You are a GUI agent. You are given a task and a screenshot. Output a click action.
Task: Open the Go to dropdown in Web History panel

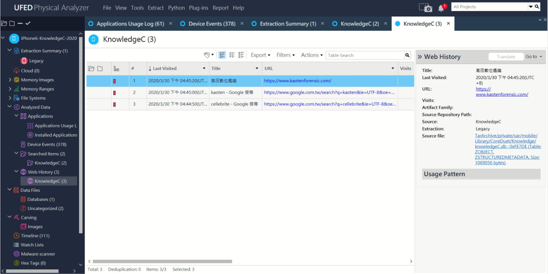coord(534,56)
